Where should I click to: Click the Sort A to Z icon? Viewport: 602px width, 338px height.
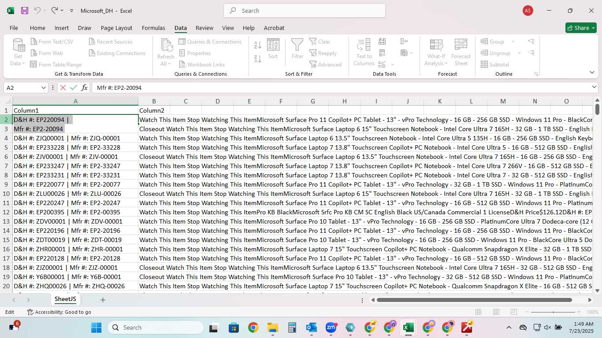(x=258, y=45)
